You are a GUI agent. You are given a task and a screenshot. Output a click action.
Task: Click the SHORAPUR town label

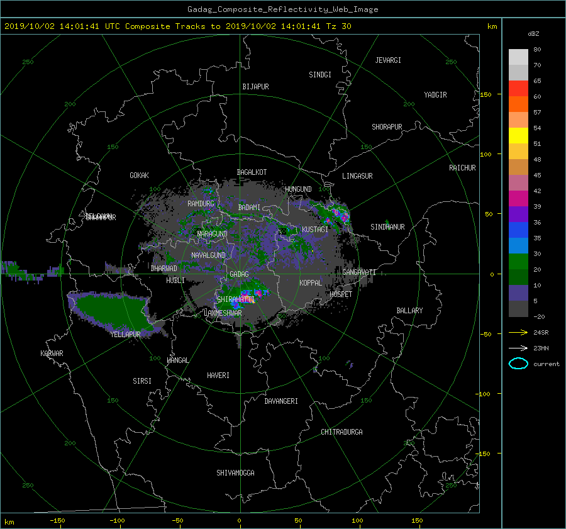(387, 127)
